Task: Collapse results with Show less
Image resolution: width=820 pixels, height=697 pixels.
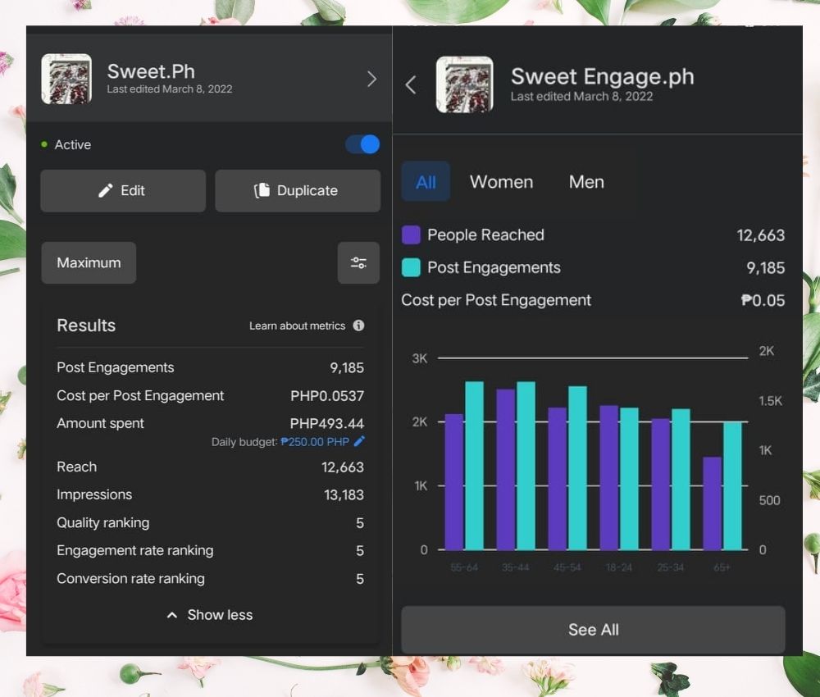Action: coord(210,615)
